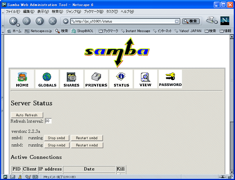Open the Back button history dropdown arrow
235x180 pixels.
click(18, 25)
